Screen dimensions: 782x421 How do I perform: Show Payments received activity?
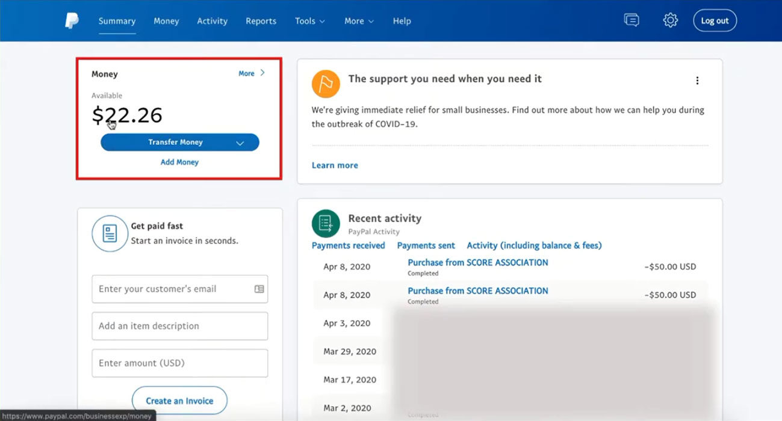348,245
